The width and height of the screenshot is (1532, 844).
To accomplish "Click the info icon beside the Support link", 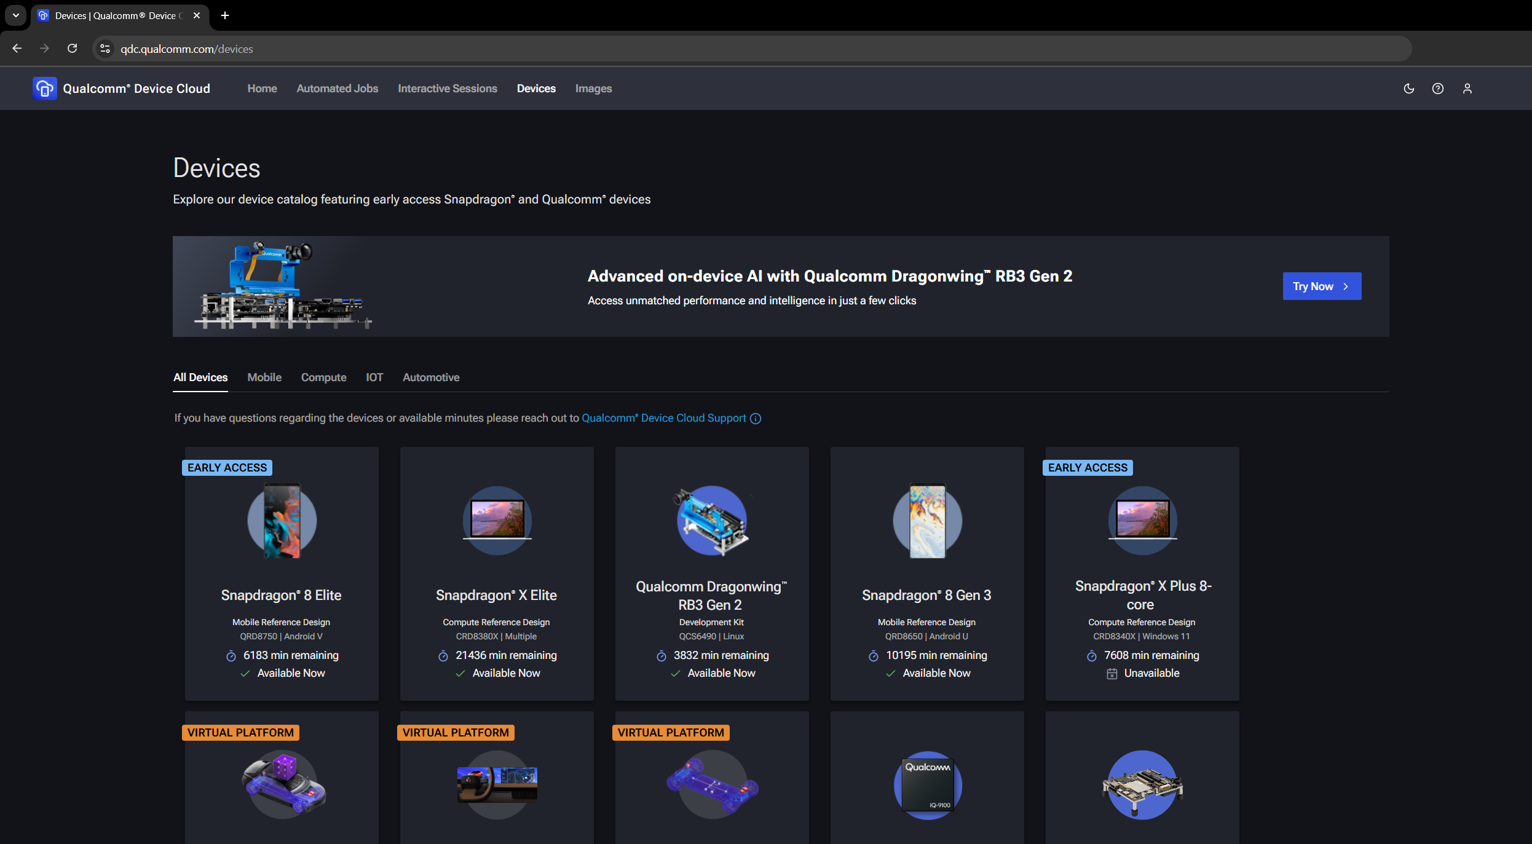I will [756, 419].
